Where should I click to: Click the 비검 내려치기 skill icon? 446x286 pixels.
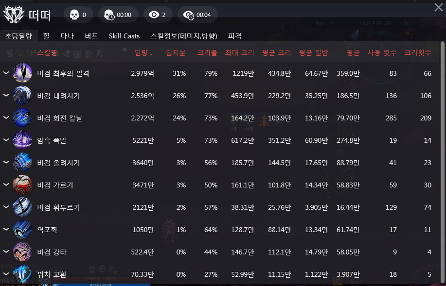22,96
